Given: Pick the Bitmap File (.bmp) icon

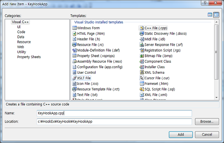Looking at the screenshot, I should tap(142, 56).
